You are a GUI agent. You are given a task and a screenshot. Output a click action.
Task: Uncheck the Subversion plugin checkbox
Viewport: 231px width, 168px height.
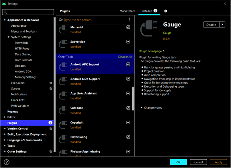coord(128,42)
